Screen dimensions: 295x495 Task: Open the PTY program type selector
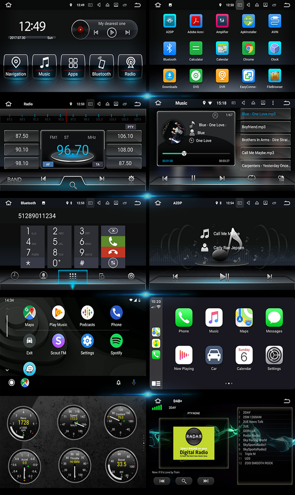pyautogui.click(x=130, y=127)
